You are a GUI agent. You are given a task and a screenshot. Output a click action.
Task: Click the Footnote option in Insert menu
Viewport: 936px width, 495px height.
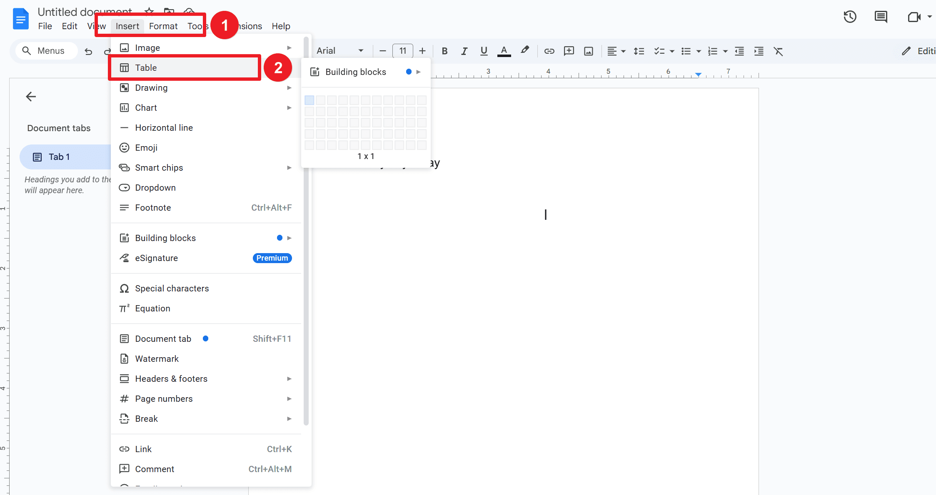click(153, 207)
